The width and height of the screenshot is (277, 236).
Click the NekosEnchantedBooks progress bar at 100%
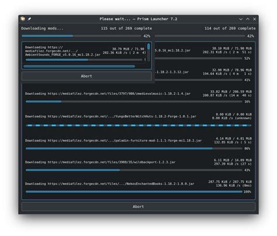click(134, 191)
